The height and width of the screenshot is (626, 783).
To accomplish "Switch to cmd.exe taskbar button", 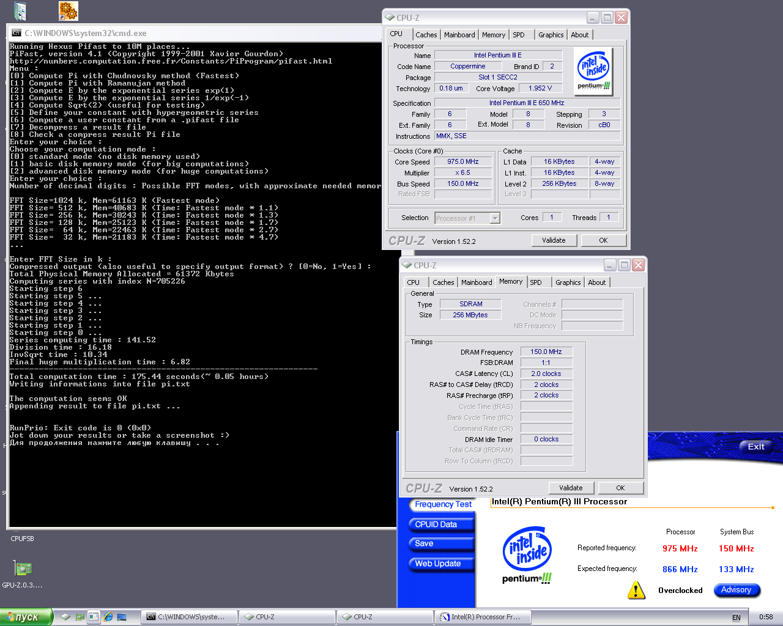I will coord(189,617).
